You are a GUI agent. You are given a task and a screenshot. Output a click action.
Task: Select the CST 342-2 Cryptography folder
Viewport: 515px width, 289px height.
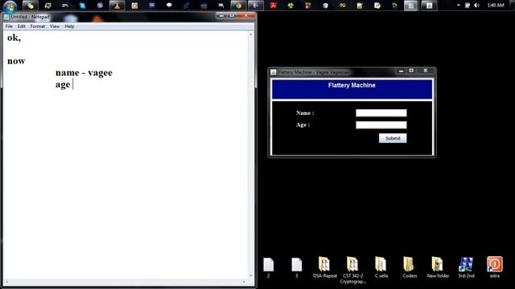[x=352, y=270]
